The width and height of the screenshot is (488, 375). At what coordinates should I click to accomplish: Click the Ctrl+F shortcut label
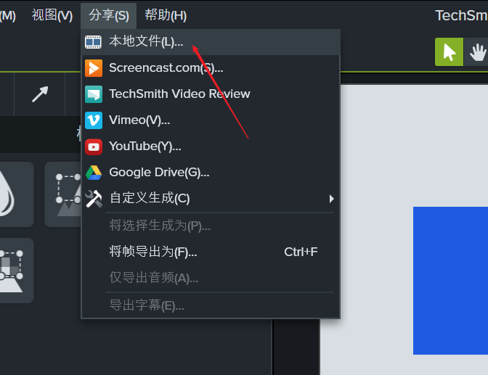(x=301, y=252)
